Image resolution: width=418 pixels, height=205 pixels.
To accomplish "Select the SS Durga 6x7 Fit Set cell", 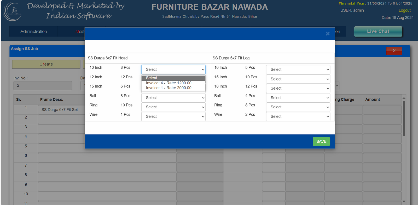I will [x=61, y=110].
